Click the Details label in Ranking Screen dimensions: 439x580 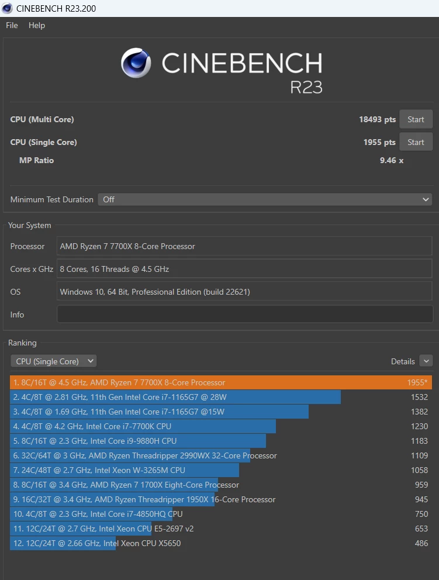[x=403, y=361]
